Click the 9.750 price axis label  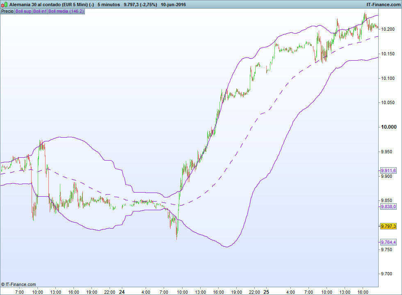(x=386, y=250)
